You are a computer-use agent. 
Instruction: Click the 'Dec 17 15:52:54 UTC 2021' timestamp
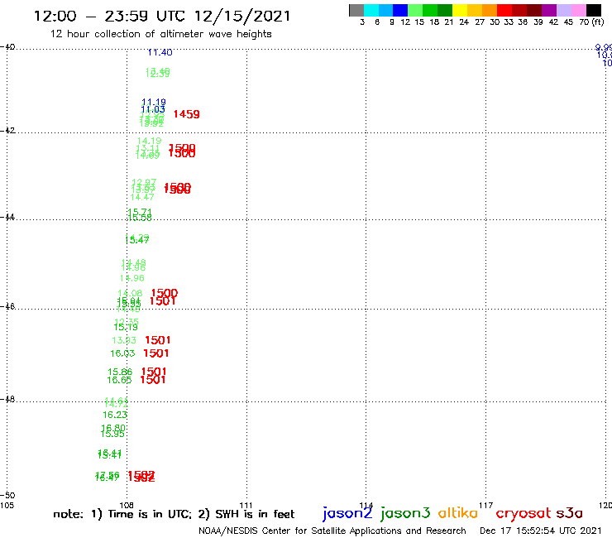541,531
